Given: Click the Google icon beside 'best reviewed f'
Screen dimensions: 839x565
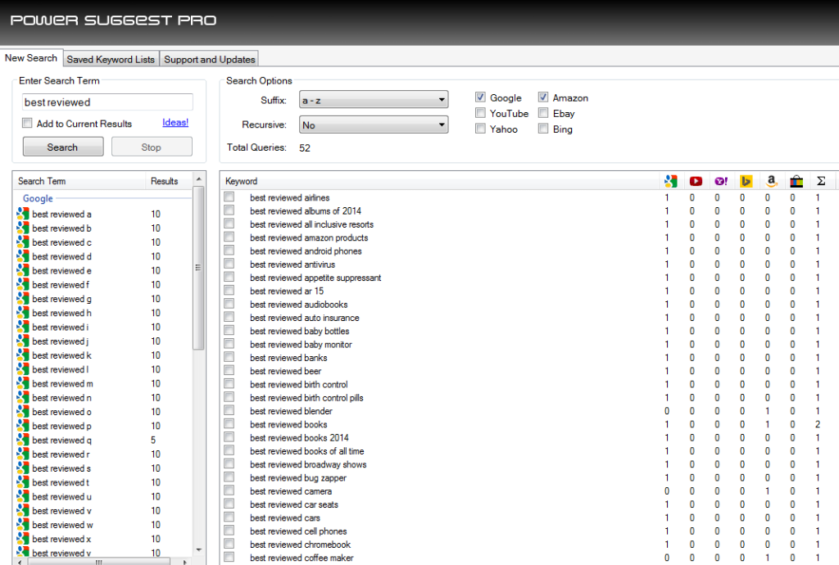Looking at the screenshot, I should pos(22,285).
